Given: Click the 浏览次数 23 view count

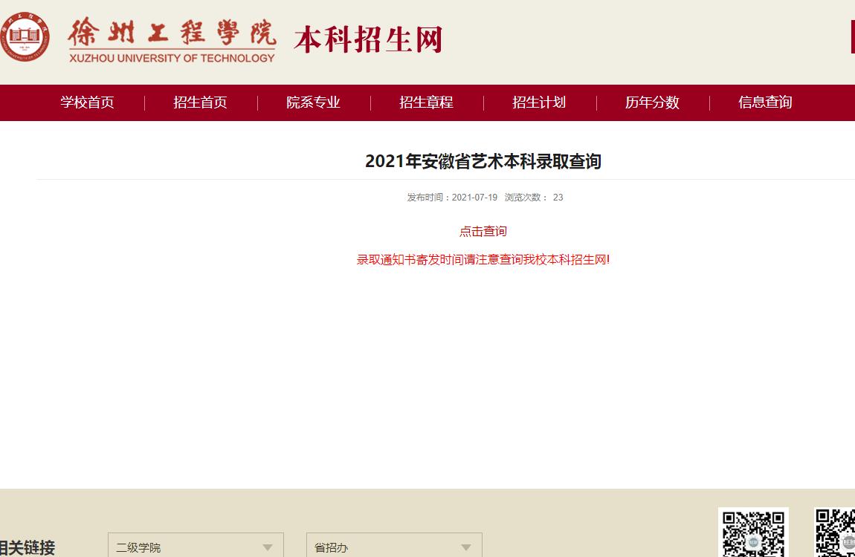Looking at the screenshot, I should click(x=534, y=197).
